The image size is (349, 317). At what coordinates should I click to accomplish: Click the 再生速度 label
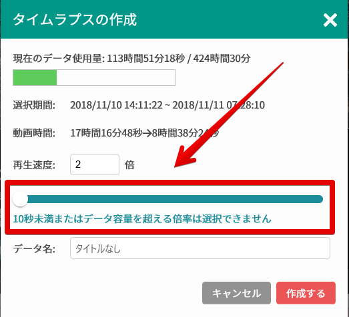point(34,165)
